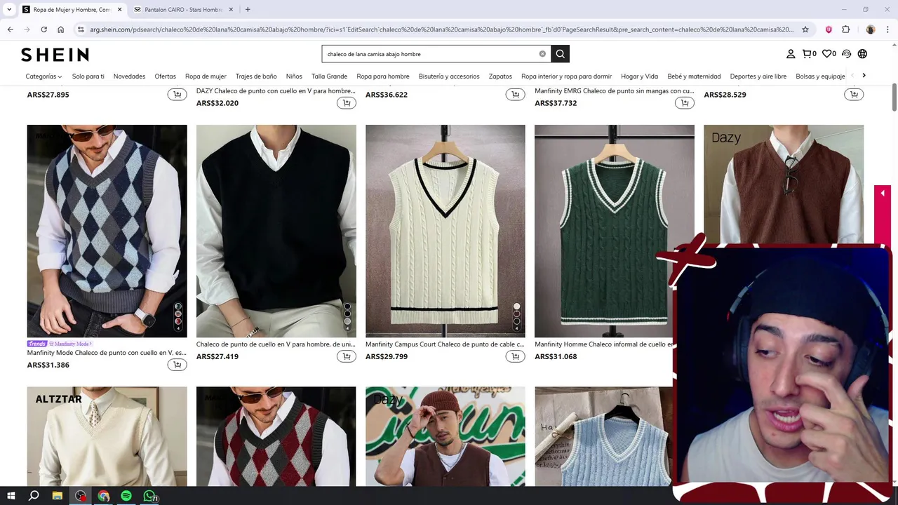Image resolution: width=898 pixels, height=505 pixels.
Task: Open Ofertas menu
Action: pyautogui.click(x=166, y=76)
